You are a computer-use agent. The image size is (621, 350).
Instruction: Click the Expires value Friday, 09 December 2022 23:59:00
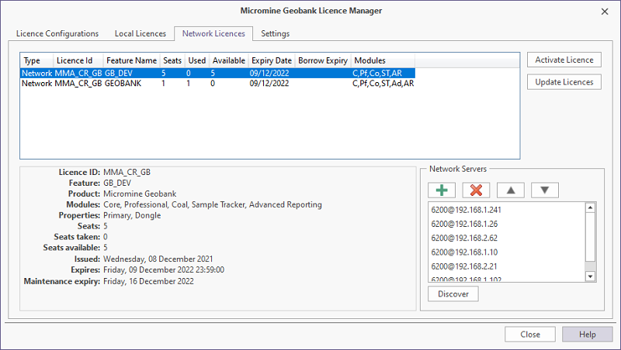[x=164, y=269]
